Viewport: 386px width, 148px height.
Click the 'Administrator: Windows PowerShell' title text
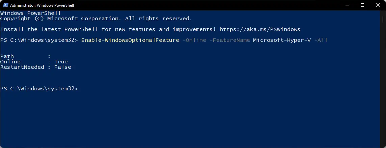click(42, 5)
